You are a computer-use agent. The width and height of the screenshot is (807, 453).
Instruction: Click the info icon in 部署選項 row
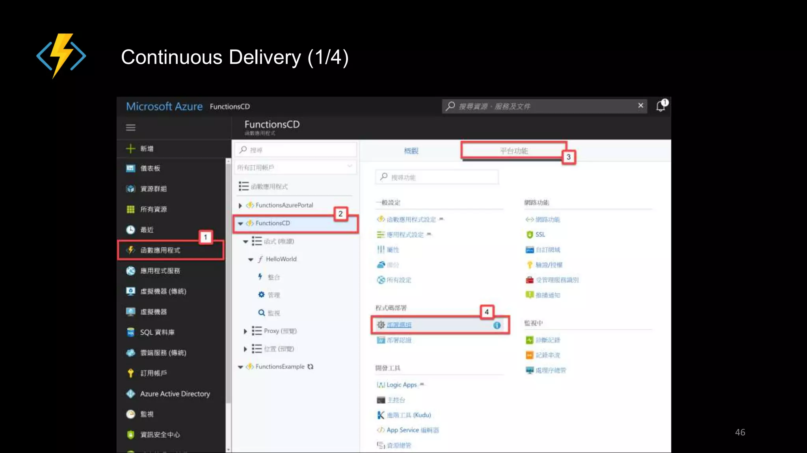click(497, 325)
